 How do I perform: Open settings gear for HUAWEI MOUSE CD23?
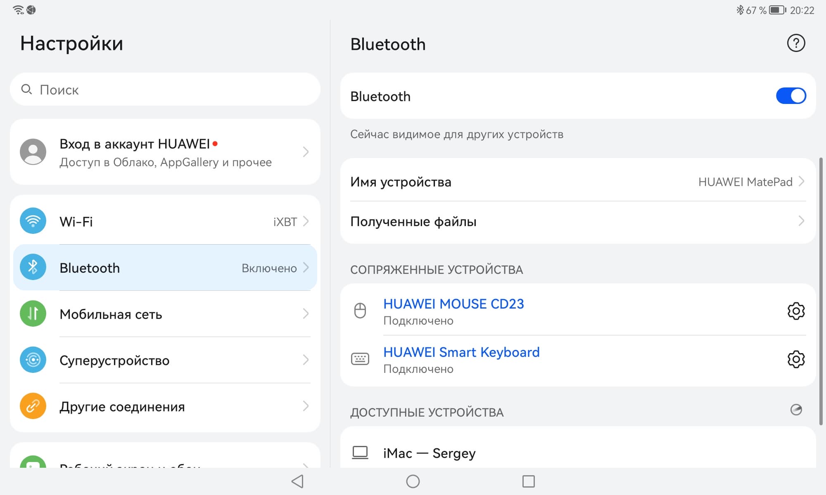795,311
